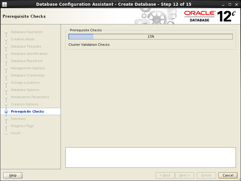This screenshot has height=181, width=241.
Task: Open Storage Locations step
Action: pos(25,83)
